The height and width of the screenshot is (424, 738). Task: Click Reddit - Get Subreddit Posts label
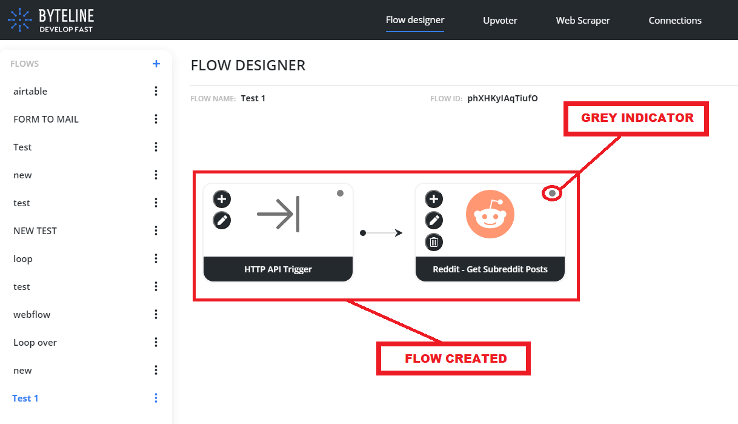pyautogui.click(x=490, y=269)
